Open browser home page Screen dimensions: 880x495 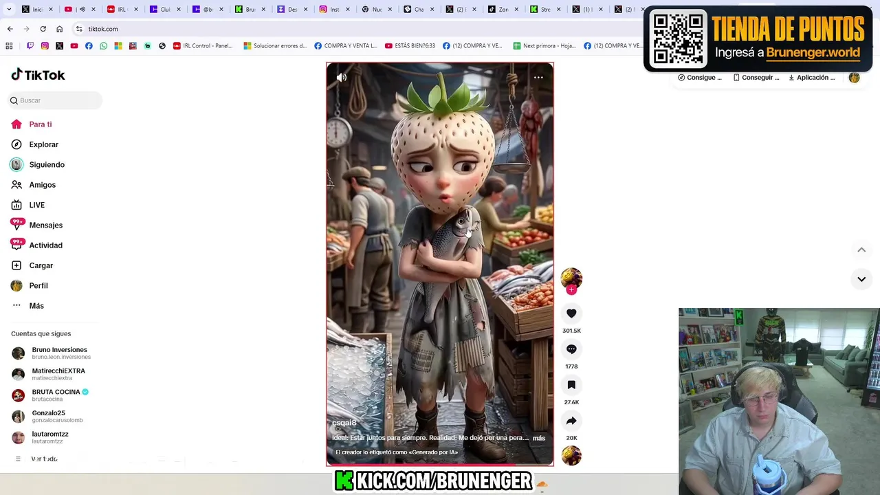pos(59,29)
